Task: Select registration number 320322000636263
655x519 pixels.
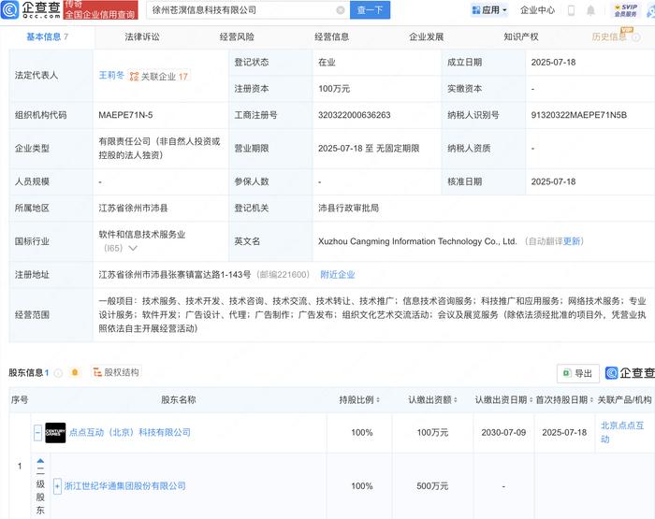Action: click(355, 115)
